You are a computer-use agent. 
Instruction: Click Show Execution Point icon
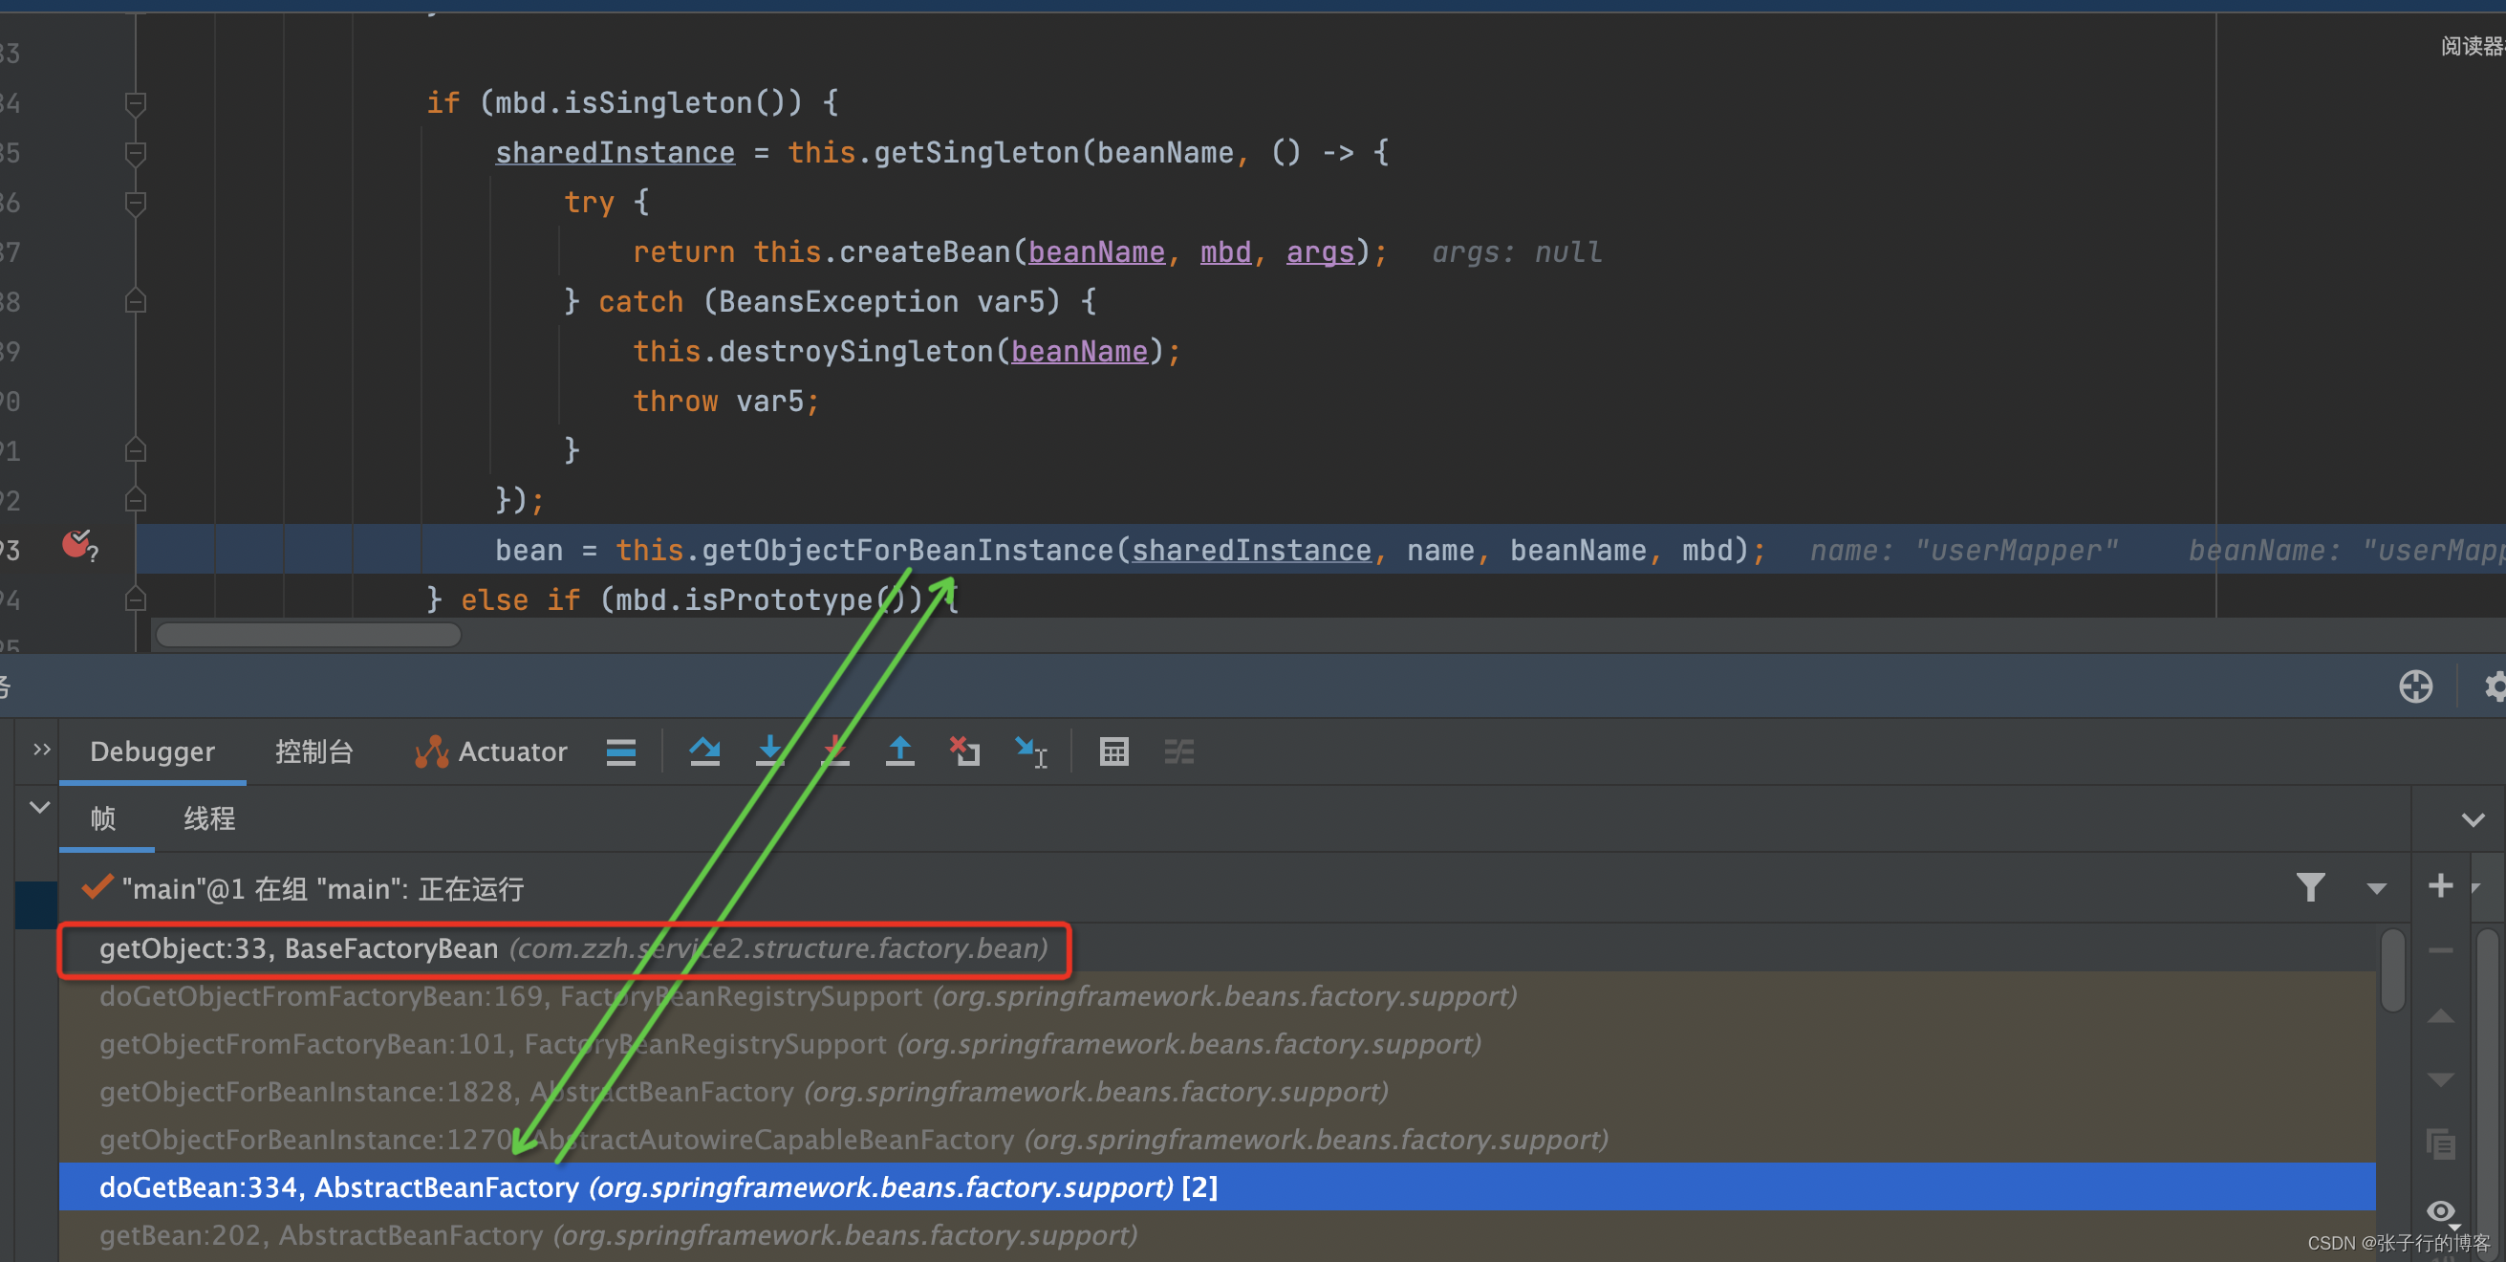(620, 751)
